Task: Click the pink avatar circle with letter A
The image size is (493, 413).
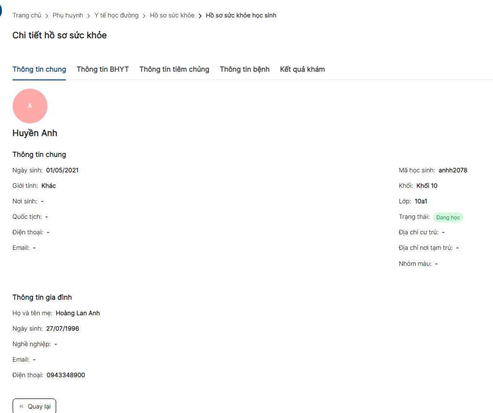Action: tap(30, 106)
